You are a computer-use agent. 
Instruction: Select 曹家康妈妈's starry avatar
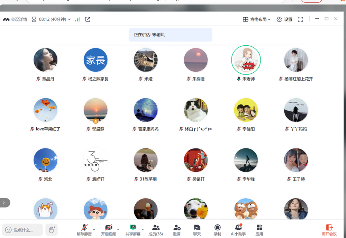point(146,110)
